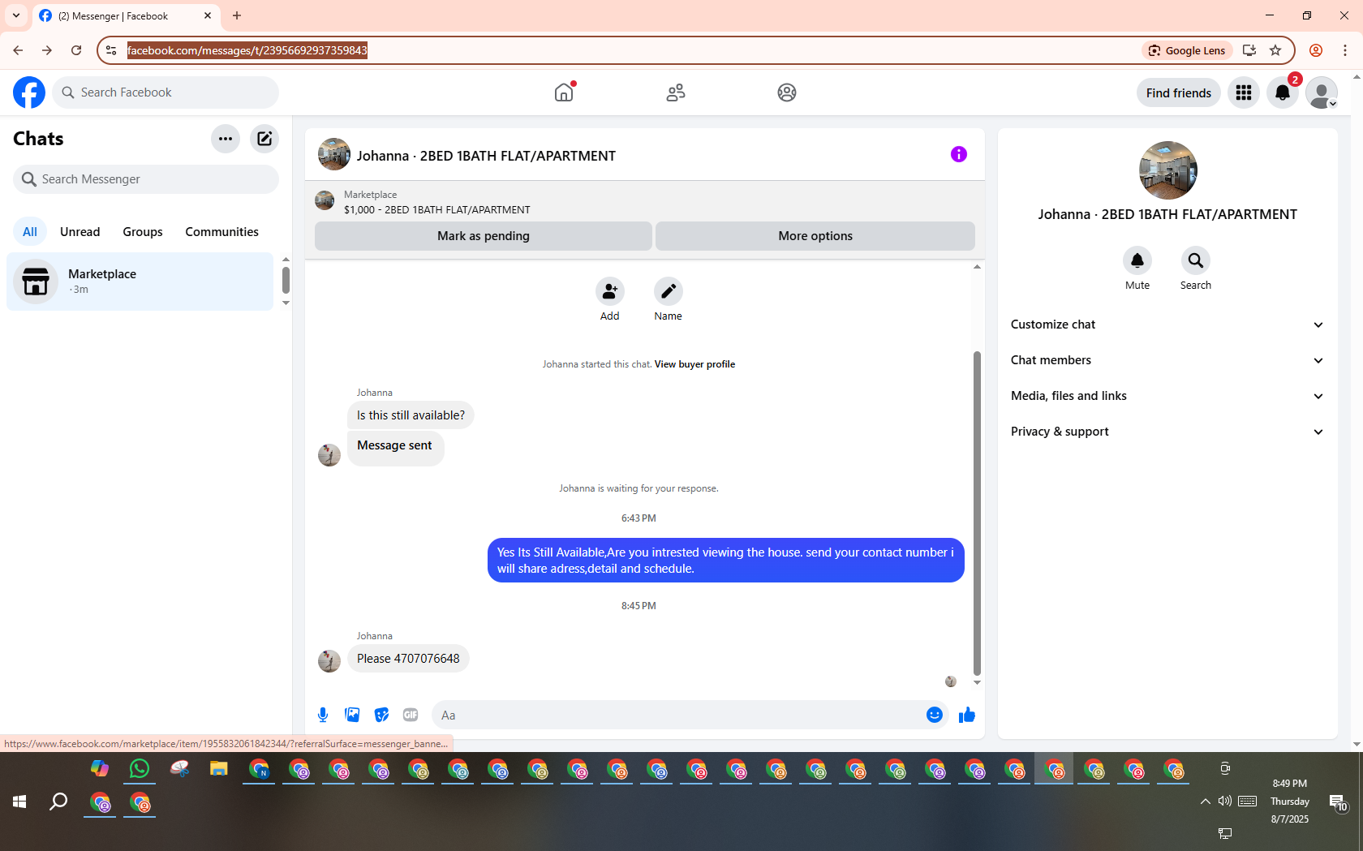This screenshot has width=1363, height=851.
Task: Click Johanna's avatar beside phone message
Action: (329, 661)
